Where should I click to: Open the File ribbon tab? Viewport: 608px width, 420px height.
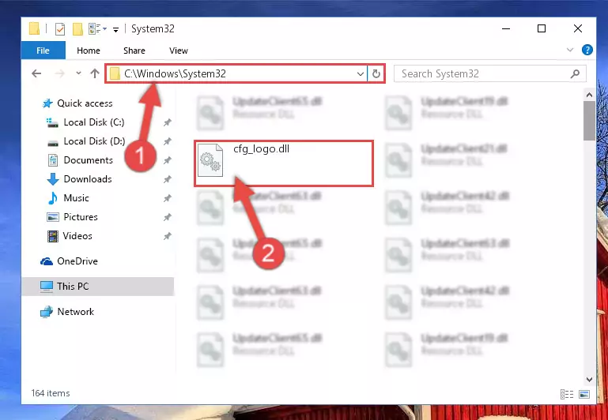[x=43, y=51]
